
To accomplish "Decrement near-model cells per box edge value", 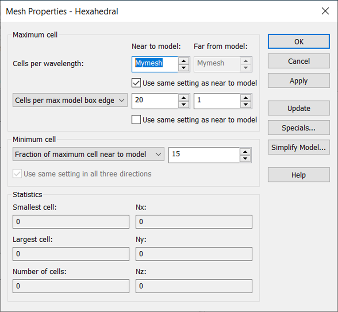I will click(184, 104).
